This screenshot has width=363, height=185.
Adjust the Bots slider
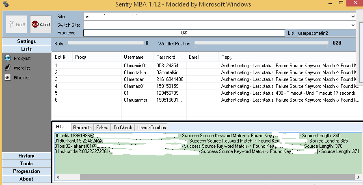(x=106, y=43)
